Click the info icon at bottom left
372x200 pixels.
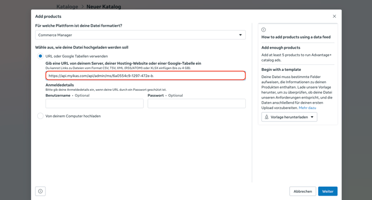(41, 191)
